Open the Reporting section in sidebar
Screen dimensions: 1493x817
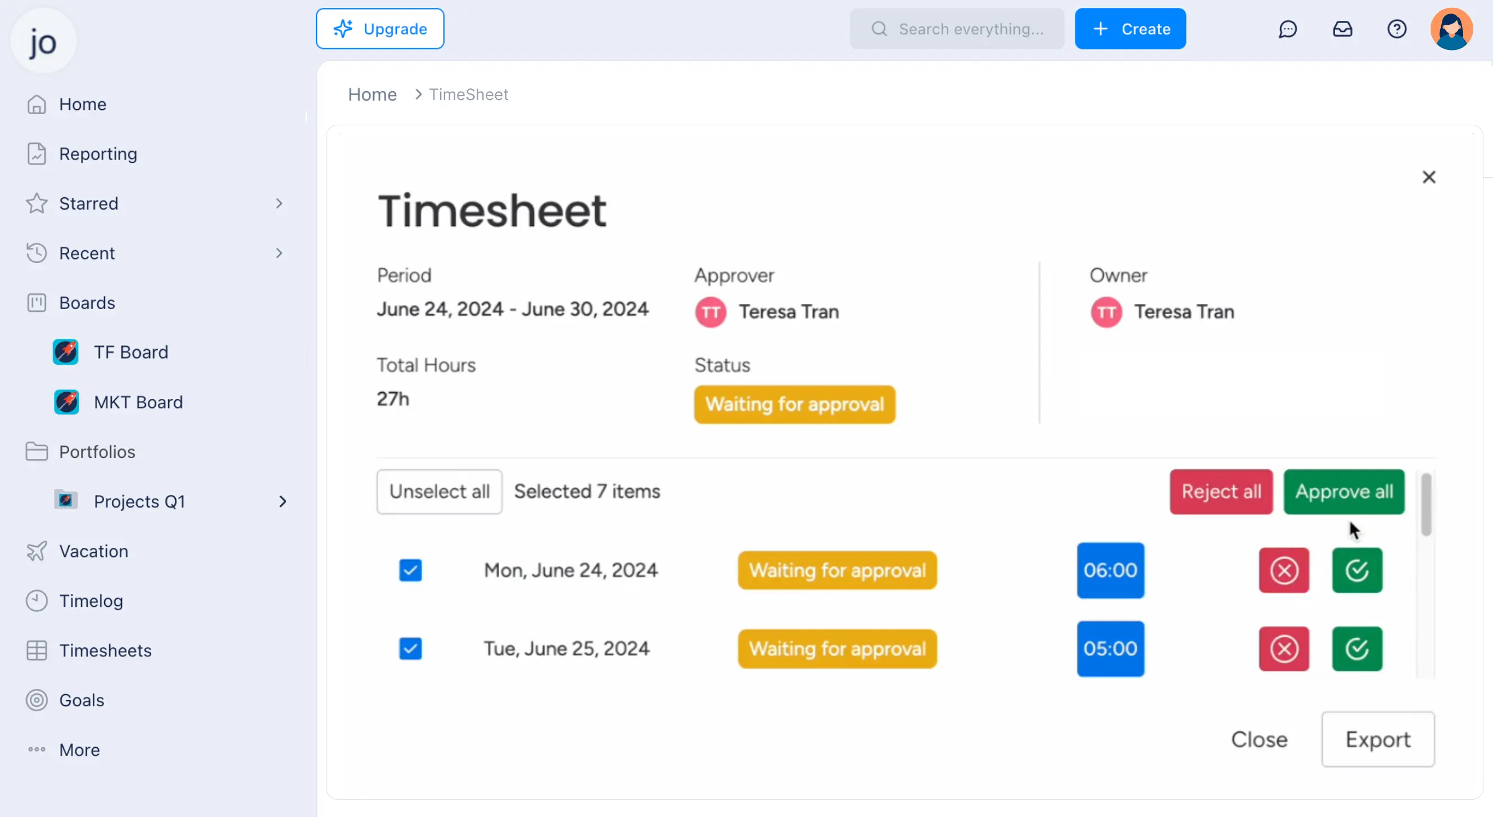click(x=97, y=153)
